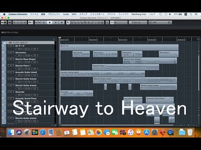Go to project end in transport
Image resolution: width=201 pixels, height=150 pixels.
(40, 22)
